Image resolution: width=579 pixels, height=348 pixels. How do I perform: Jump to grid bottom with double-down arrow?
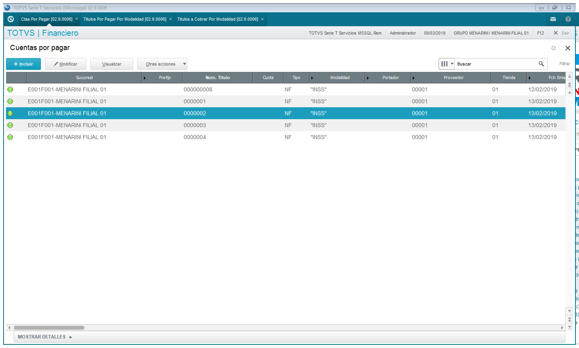click(x=569, y=319)
